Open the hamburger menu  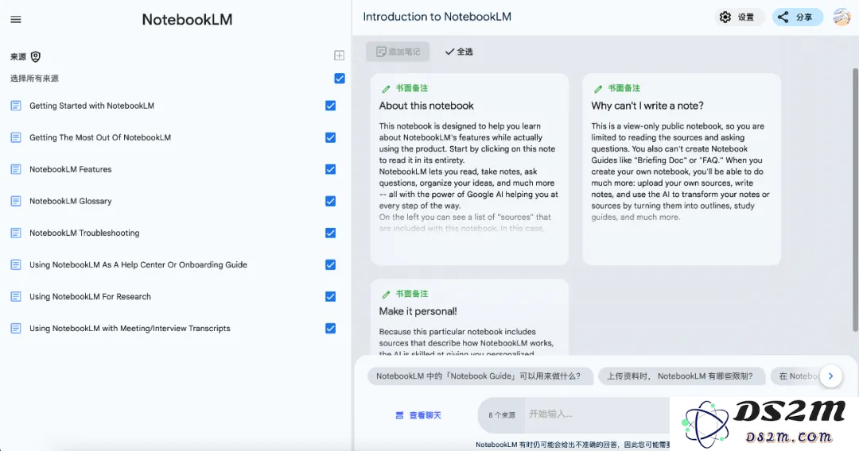tap(16, 20)
